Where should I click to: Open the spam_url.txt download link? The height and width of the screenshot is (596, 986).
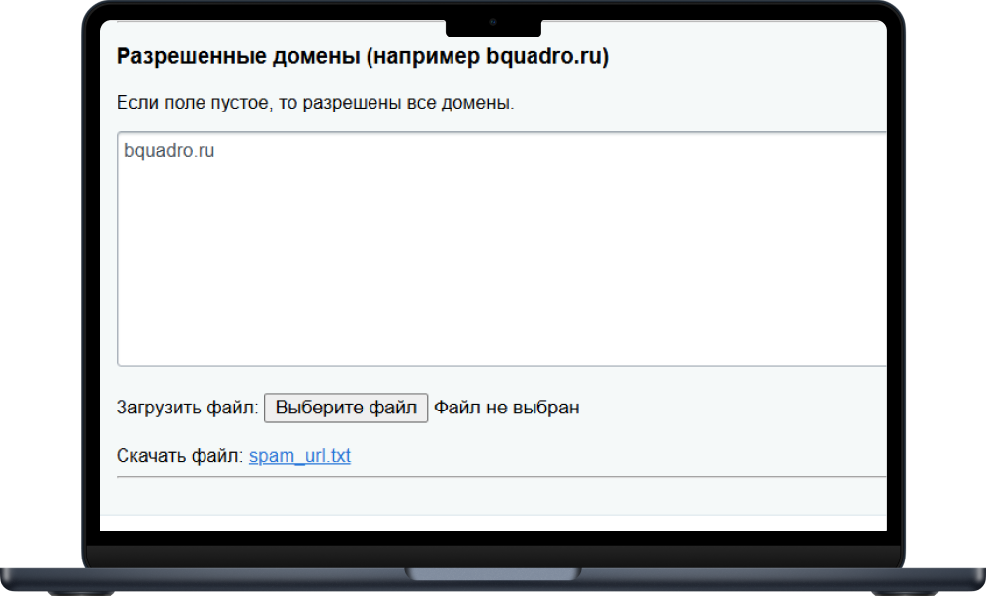[x=299, y=456]
